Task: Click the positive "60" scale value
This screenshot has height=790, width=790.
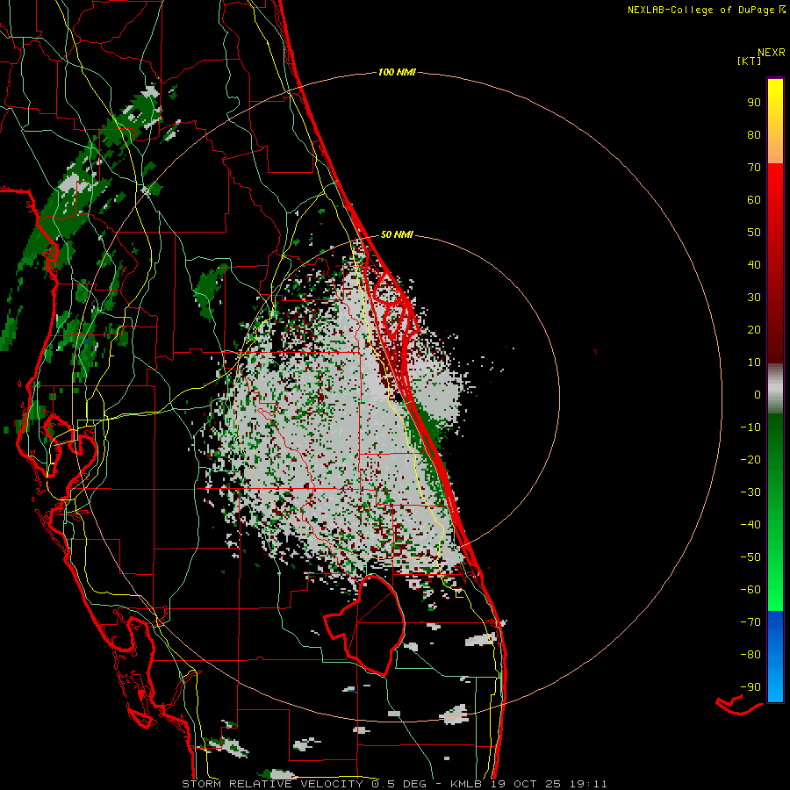Action: click(754, 200)
